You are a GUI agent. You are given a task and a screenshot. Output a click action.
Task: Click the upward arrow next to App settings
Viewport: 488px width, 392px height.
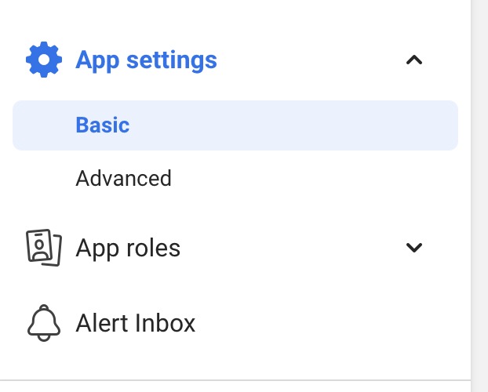[x=414, y=60]
